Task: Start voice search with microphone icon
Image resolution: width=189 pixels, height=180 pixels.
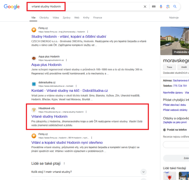Action: (161, 7)
